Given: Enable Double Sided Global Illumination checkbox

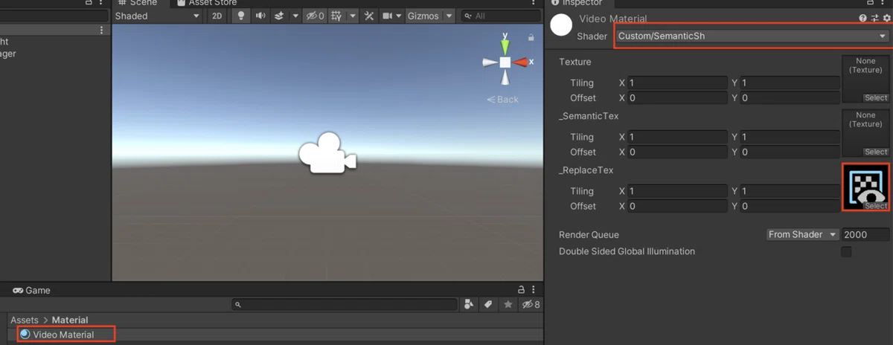Looking at the screenshot, I should tap(846, 252).
